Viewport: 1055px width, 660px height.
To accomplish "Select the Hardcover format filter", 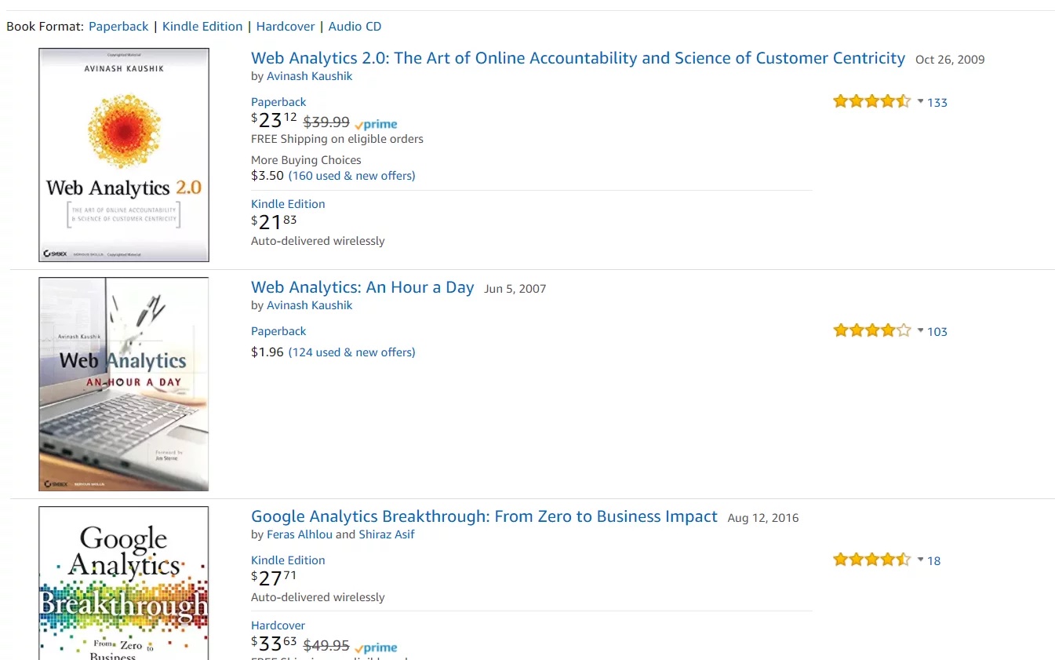I will pos(286,26).
